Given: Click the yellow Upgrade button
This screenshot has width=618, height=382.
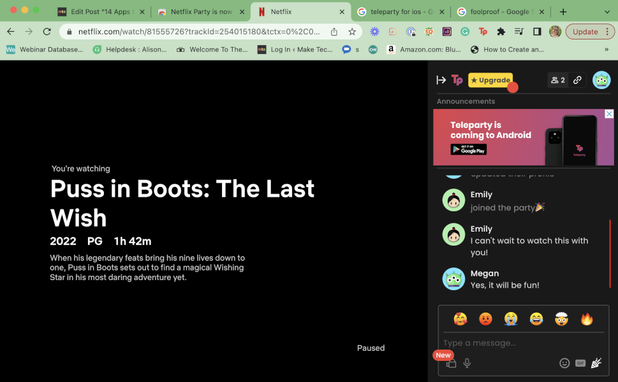Looking at the screenshot, I should [490, 80].
